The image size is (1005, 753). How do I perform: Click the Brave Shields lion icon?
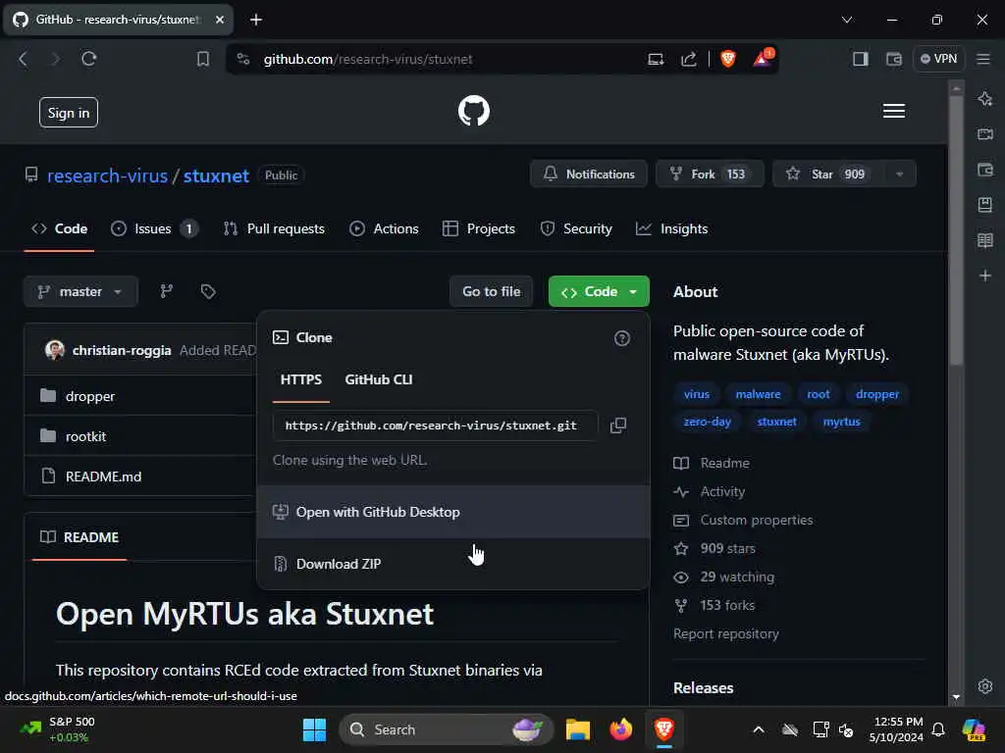click(728, 59)
